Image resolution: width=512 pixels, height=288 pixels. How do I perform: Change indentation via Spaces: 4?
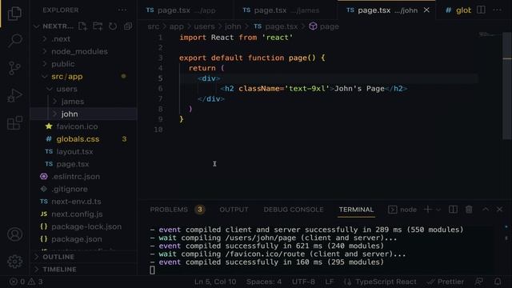point(264,282)
